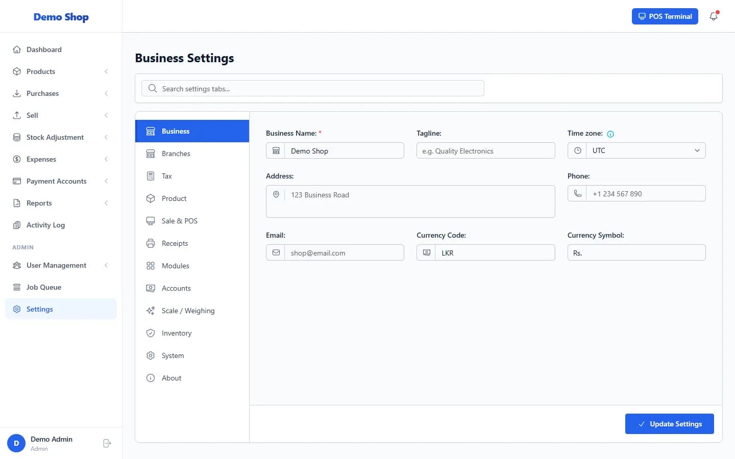Image resolution: width=735 pixels, height=459 pixels.
Task: Open the Accounts settings tab
Action: [x=192, y=288]
